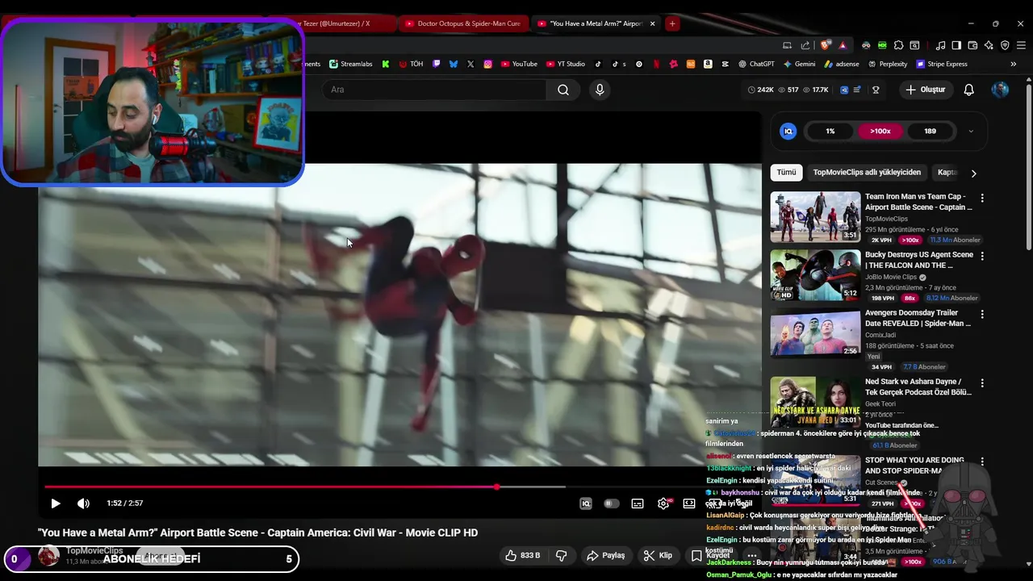1033x581 pixels.
Task: Select the >100x pill in vidIQ panel
Action: 880,131
